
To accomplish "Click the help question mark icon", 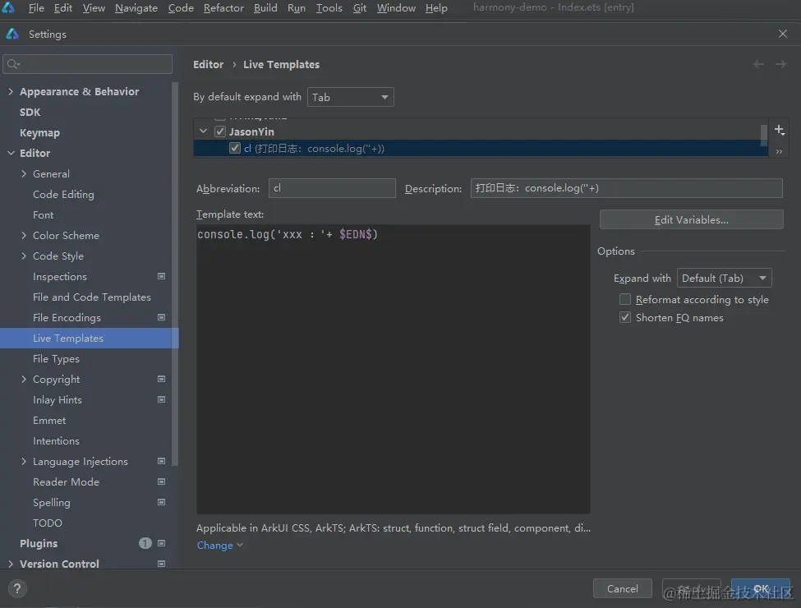I will click(x=17, y=588).
